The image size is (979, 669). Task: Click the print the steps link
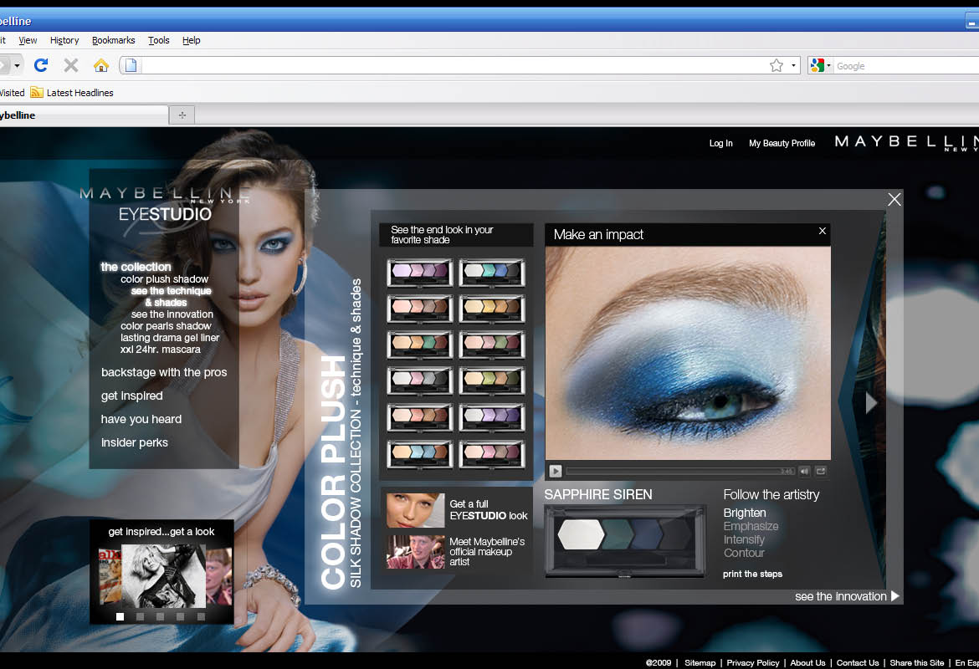click(x=752, y=574)
